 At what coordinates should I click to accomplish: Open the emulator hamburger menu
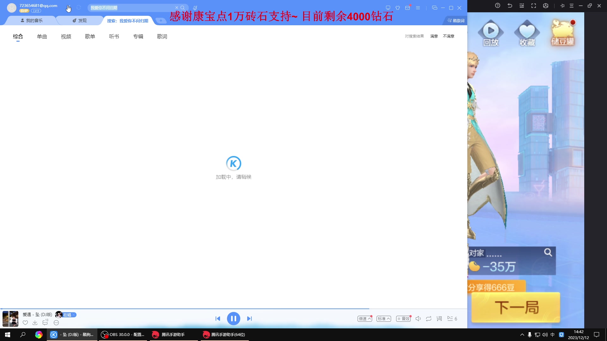pyautogui.click(x=572, y=6)
